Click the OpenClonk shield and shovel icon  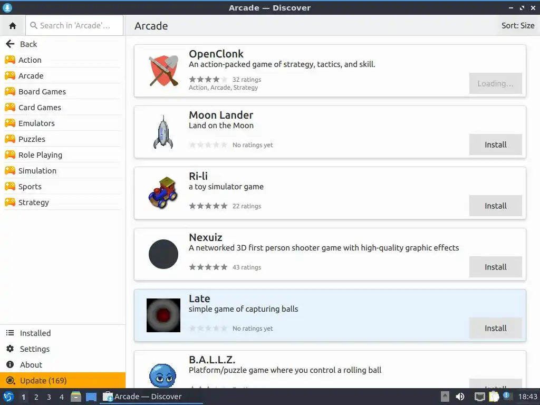[163, 71]
